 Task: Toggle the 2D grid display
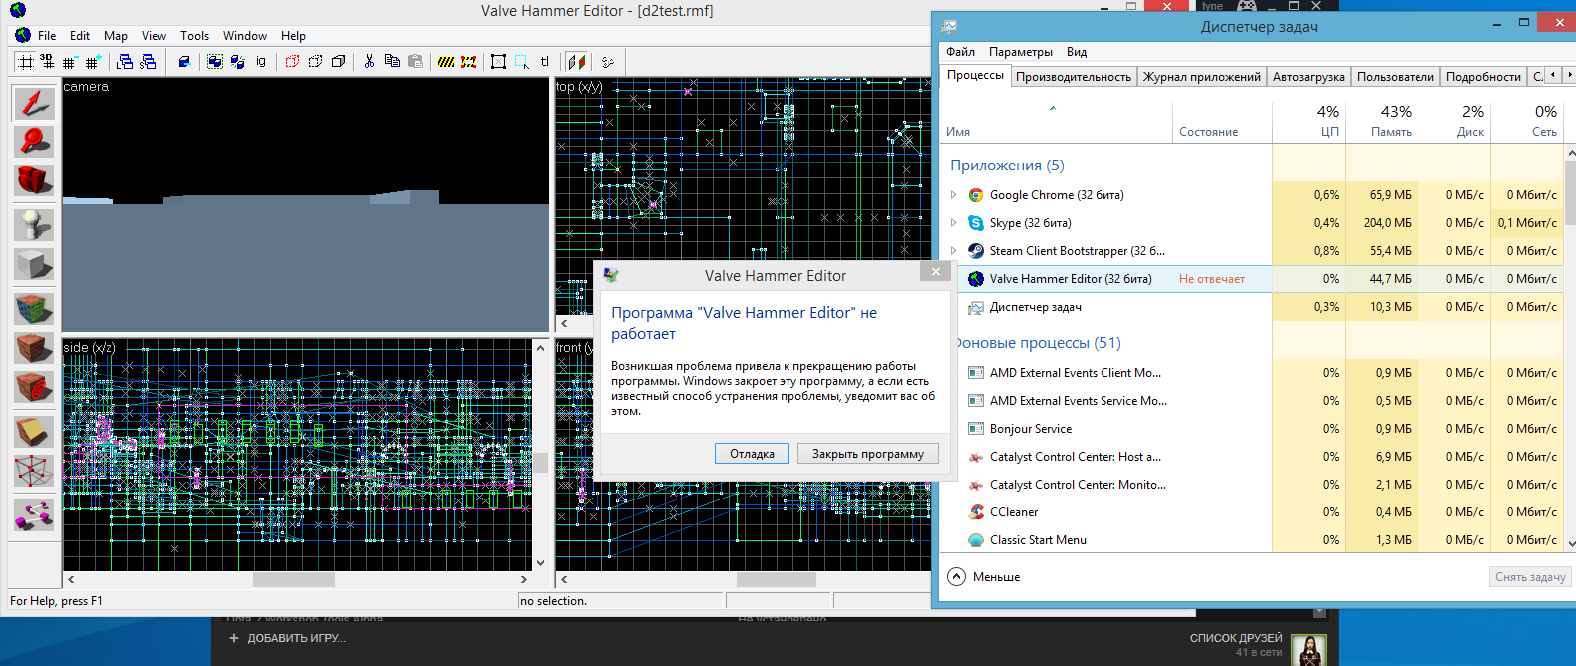[x=25, y=62]
